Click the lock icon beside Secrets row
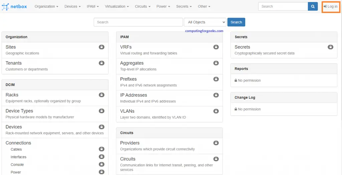 coord(330,47)
